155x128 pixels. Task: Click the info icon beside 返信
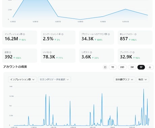tap(10, 52)
